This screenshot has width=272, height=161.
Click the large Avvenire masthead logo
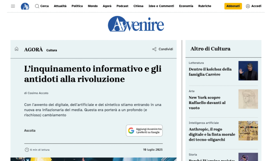136,24
